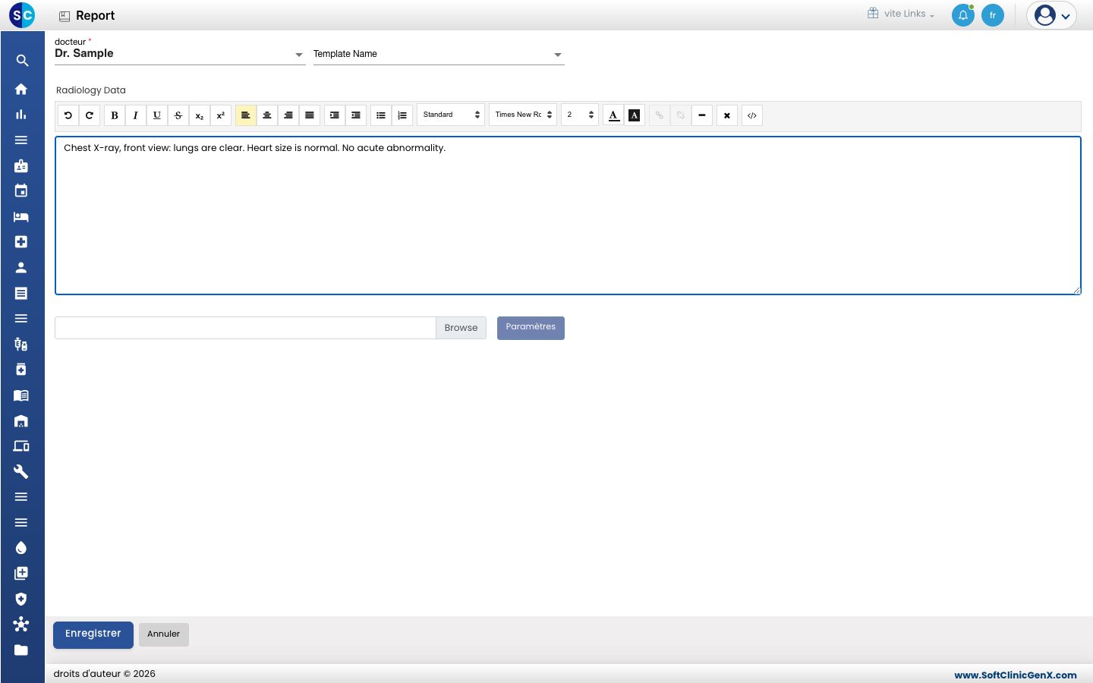Click the Enregistrer button
Image resolution: width=1093 pixels, height=683 pixels.
pyautogui.click(x=93, y=634)
